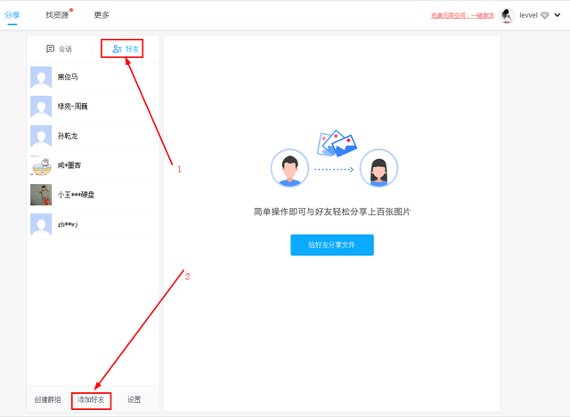Select friend 绿苑-周巍 in the list
Image resolution: width=570 pixels, height=417 pixels.
73,107
